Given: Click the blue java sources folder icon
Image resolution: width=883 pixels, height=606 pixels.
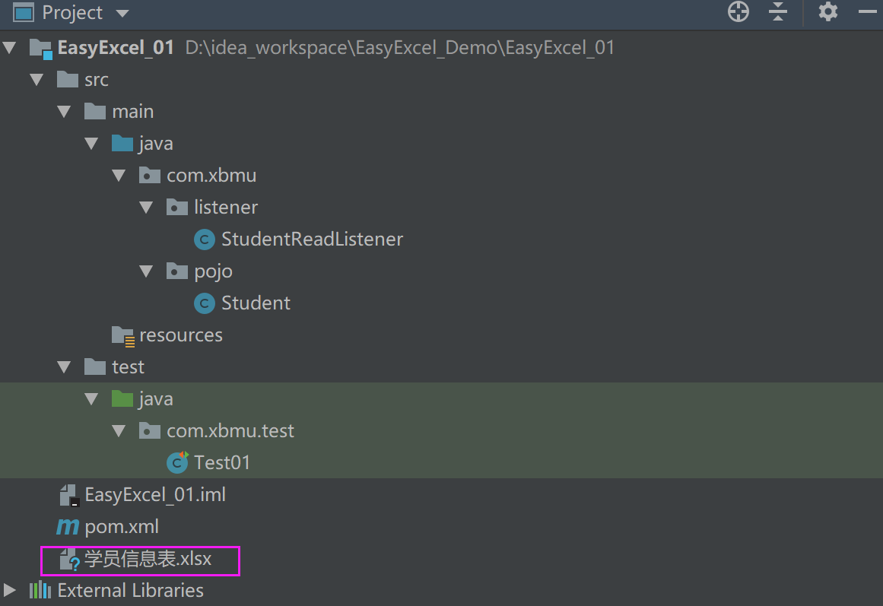Looking at the screenshot, I should click(122, 143).
